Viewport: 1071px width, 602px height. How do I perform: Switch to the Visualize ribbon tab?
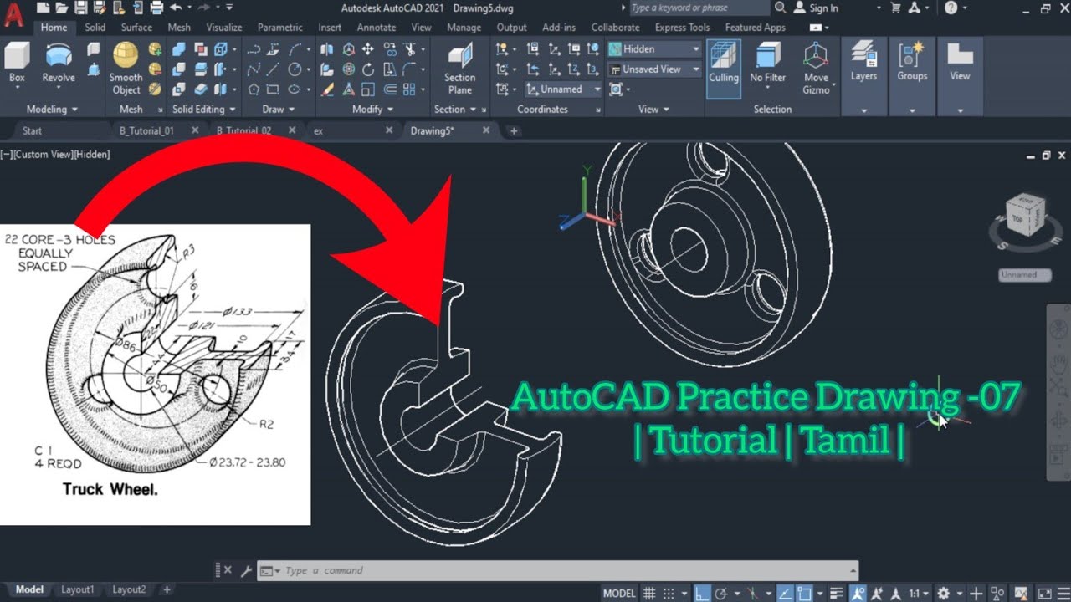click(x=223, y=28)
